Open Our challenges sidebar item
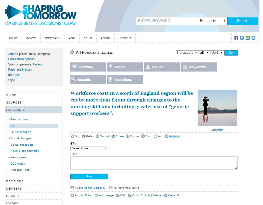The height and width of the screenshot is (205, 263). pos(21,132)
